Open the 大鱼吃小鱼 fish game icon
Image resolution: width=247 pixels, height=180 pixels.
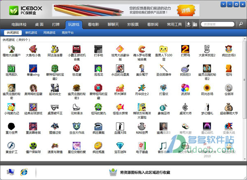(33, 49)
